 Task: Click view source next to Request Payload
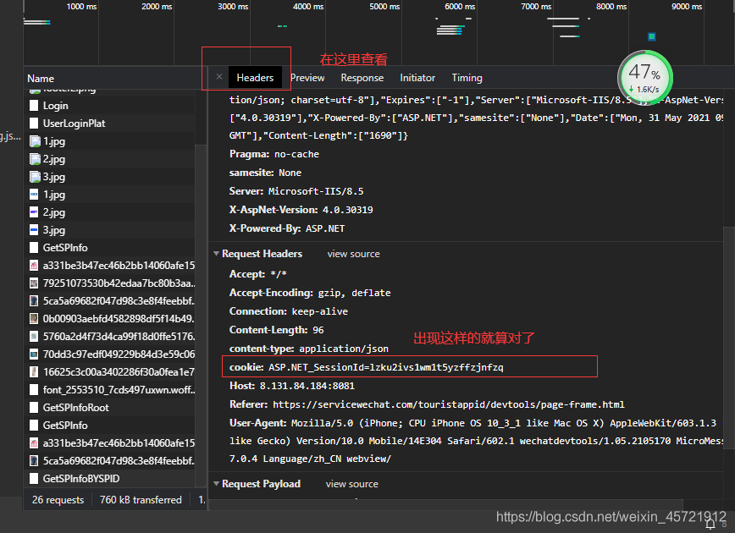(x=352, y=484)
